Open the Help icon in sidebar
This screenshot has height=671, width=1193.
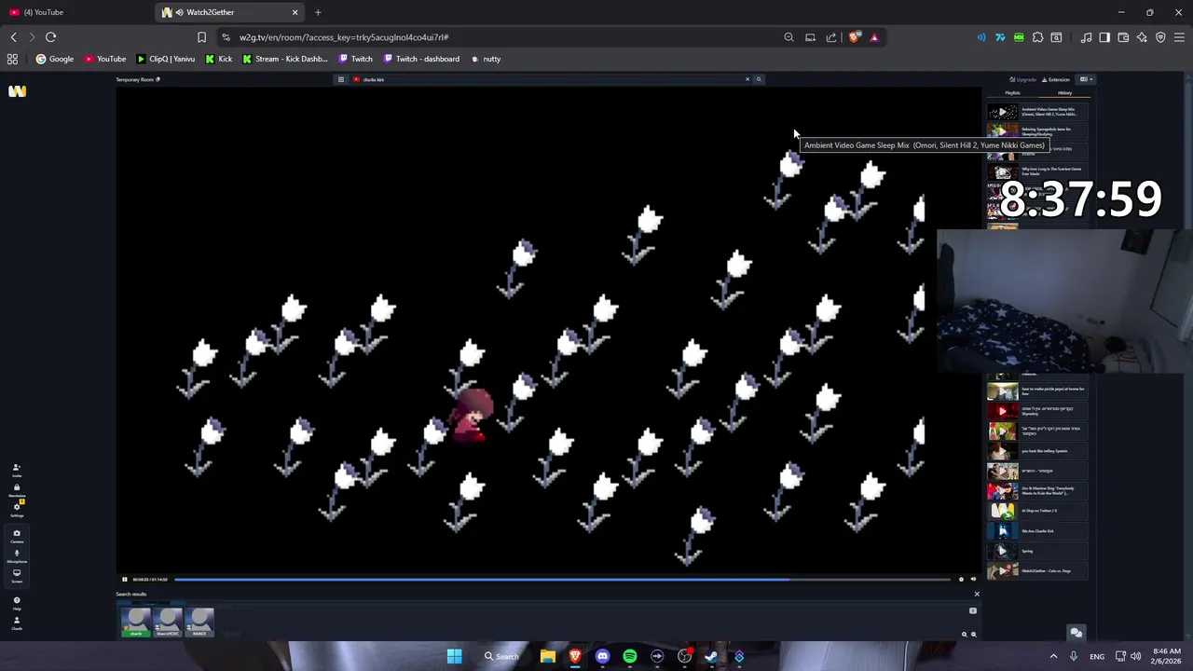tap(16, 603)
